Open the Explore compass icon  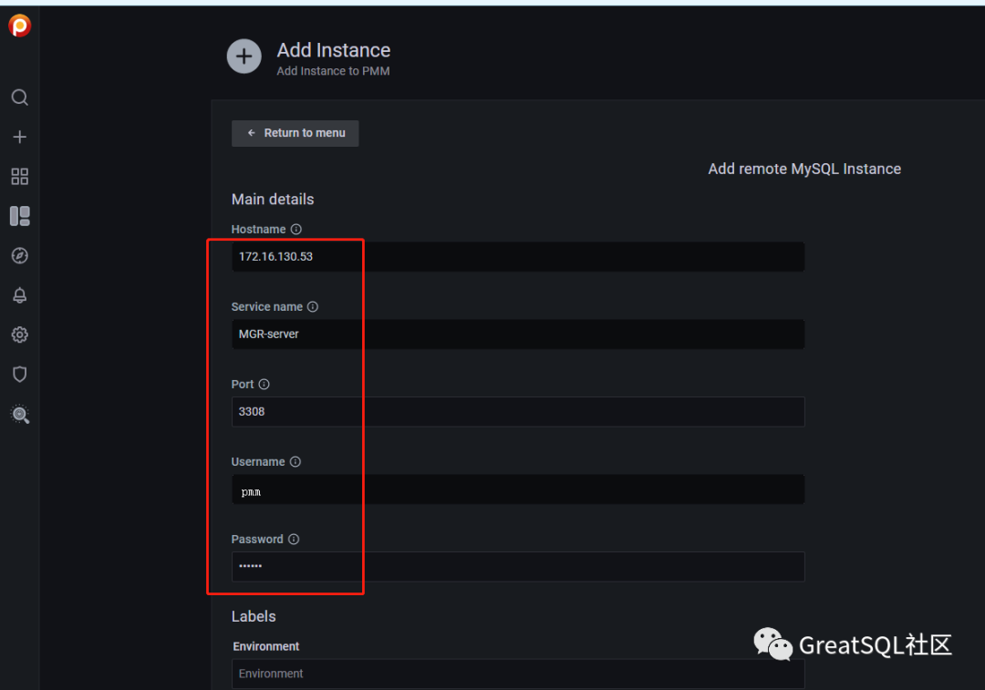(19, 255)
